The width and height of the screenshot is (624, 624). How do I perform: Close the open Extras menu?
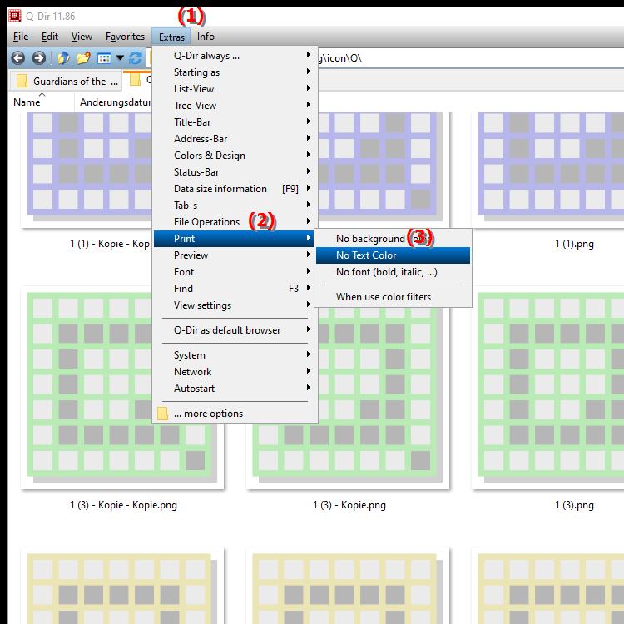tap(171, 37)
